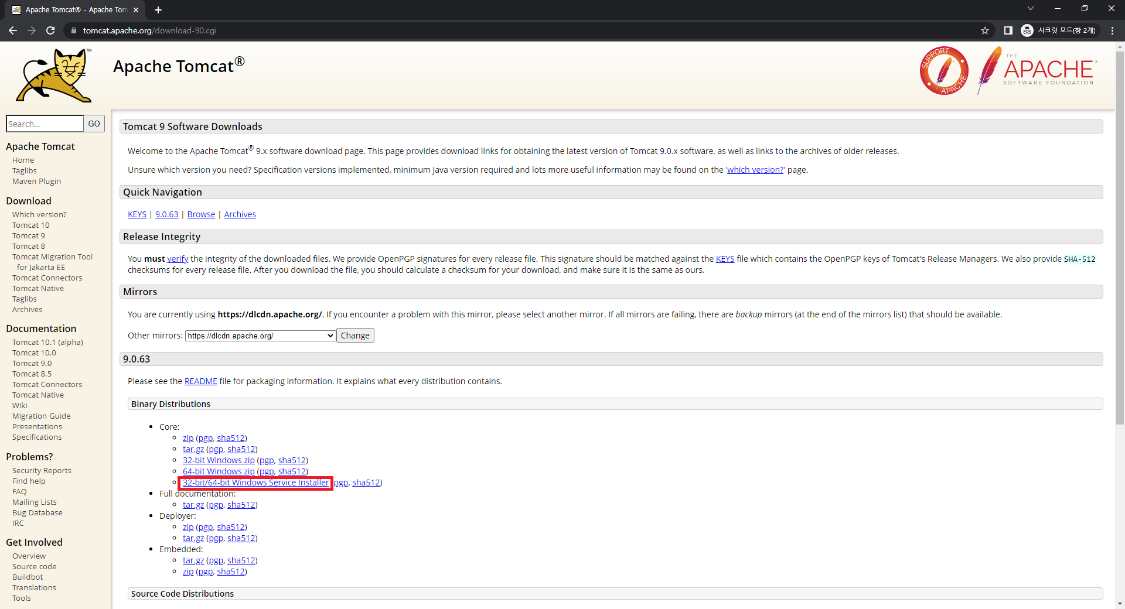Download Embedded tar.gz

[193, 560]
